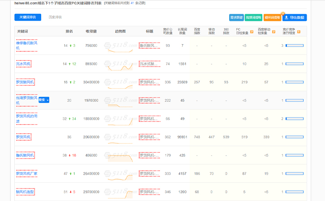The image size is (325, 201).
Task: Click help icon beside PC日检索量 header
Action: click(x=252, y=32)
